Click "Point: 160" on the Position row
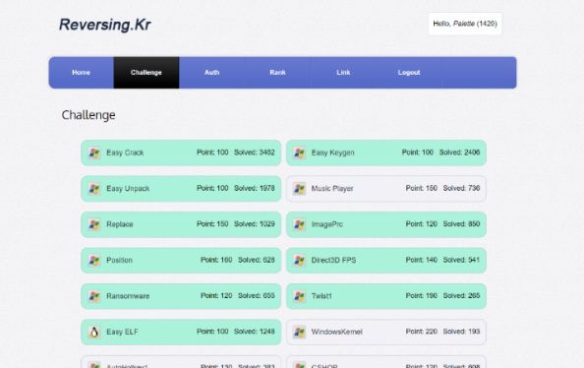Screen dimensions: 584x368 click(216, 260)
